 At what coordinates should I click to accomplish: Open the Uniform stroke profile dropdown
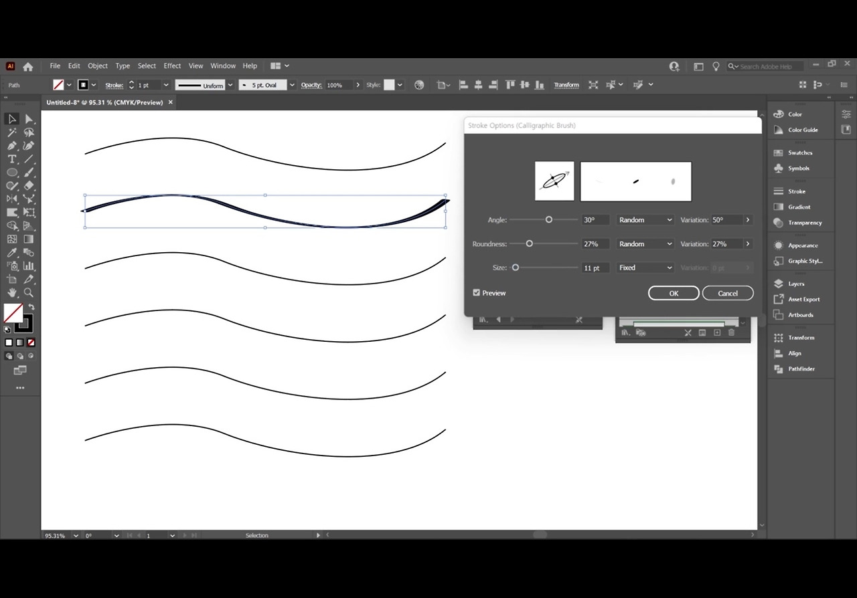(x=230, y=85)
